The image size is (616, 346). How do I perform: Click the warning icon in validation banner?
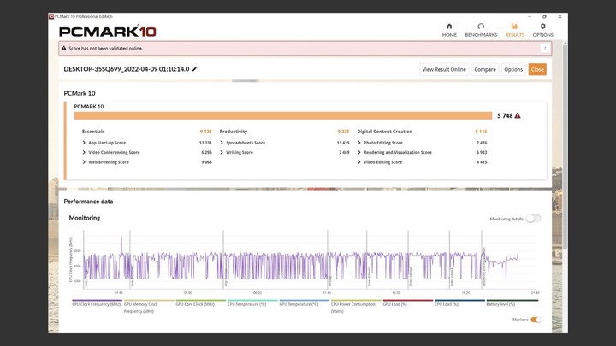pos(63,48)
